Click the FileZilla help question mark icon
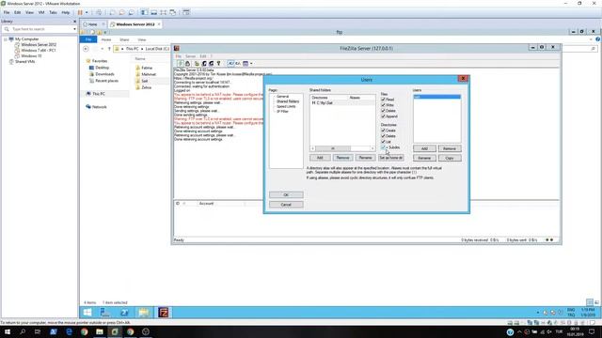 (218, 64)
